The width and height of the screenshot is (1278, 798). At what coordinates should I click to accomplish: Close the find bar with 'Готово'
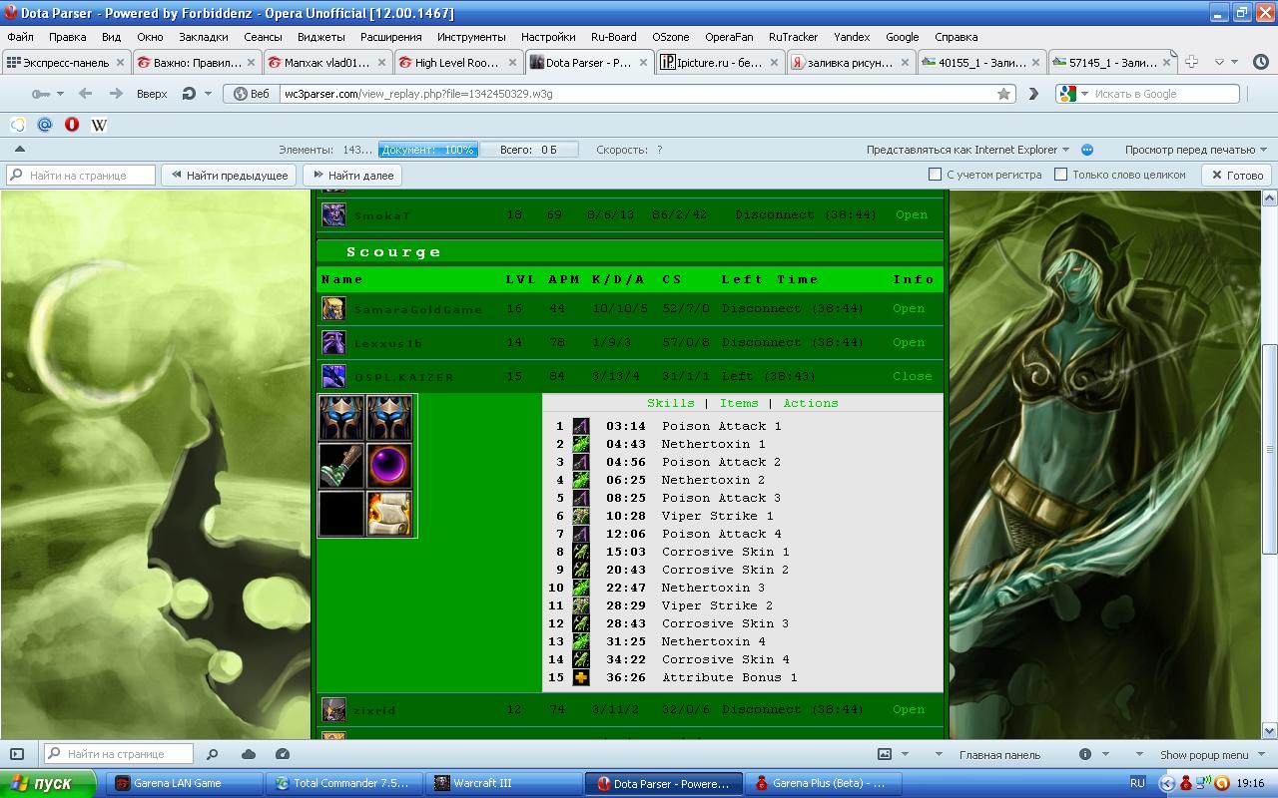[x=1237, y=175]
